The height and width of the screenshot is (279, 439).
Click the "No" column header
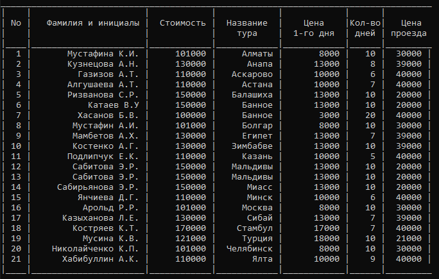click(16, 23)
